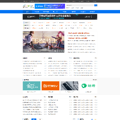Select the last carousel indicator dot
The image size is (120, 120).
(63, 51)
